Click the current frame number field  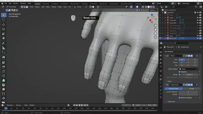126,105
